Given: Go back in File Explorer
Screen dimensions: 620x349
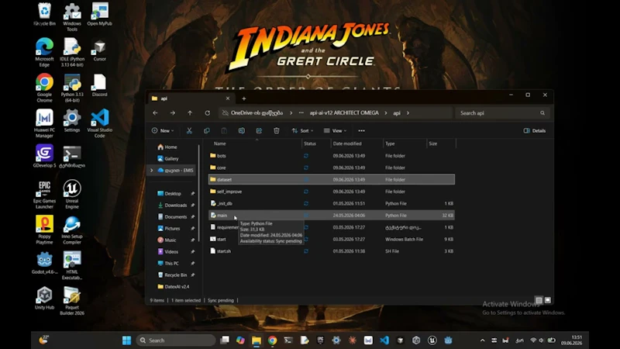Looking at the screenshot, I should pos(155,112).
